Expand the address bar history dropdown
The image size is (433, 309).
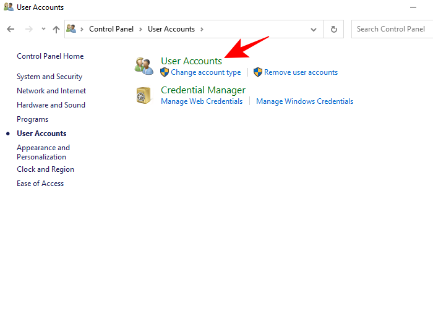pos(314,29)
